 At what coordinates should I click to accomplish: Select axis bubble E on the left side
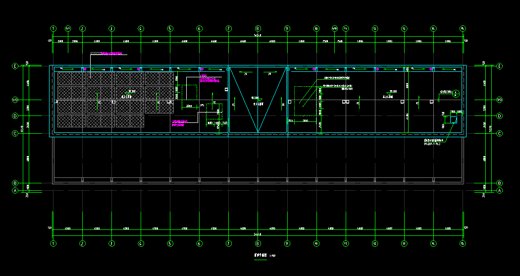coord(15,66)
